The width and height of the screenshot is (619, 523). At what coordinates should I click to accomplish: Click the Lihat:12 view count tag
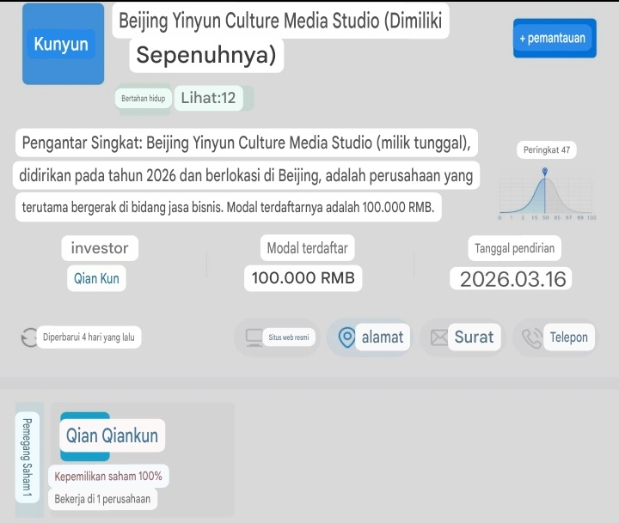(208, 98)
